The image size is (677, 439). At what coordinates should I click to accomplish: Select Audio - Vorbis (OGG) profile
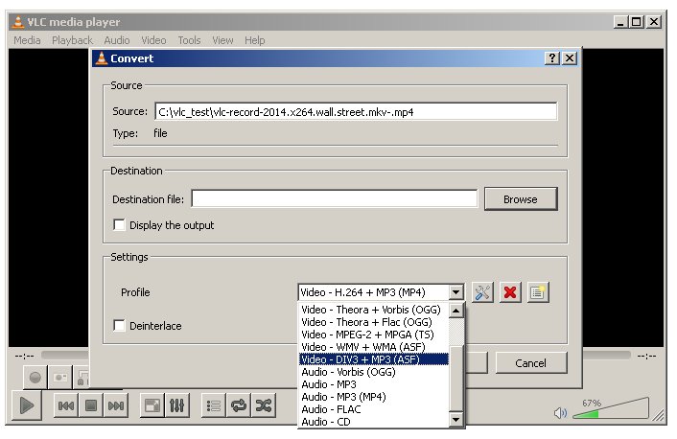373,372
